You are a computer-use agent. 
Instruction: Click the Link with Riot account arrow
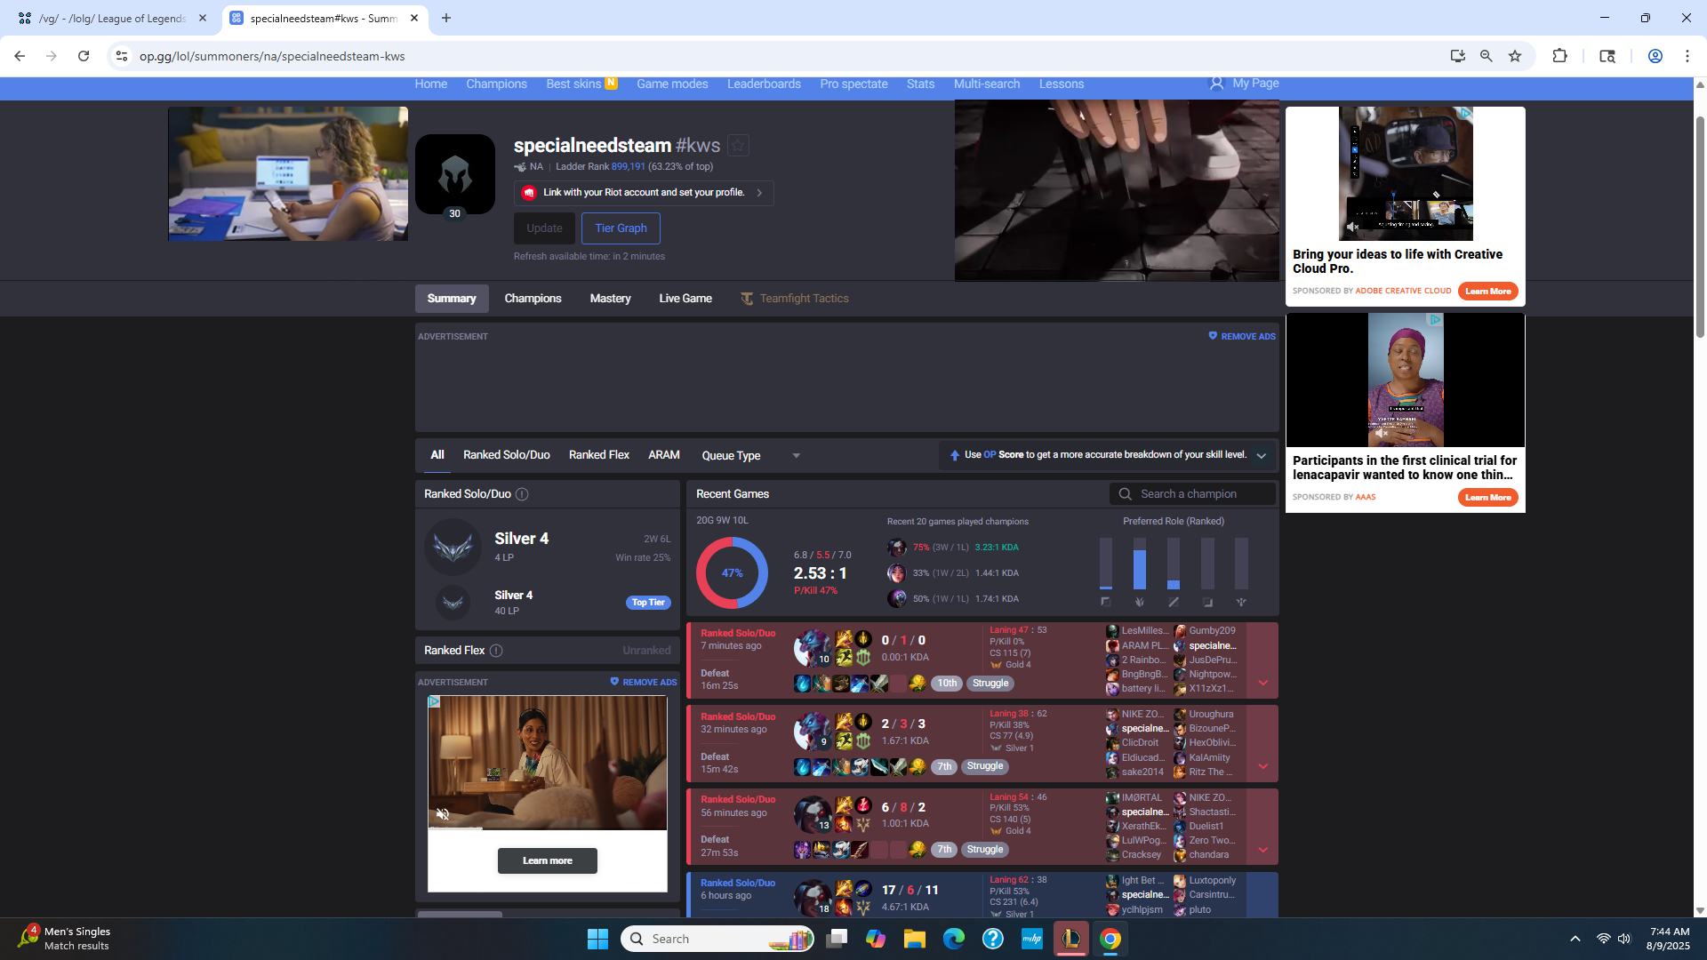click(759, 193)
